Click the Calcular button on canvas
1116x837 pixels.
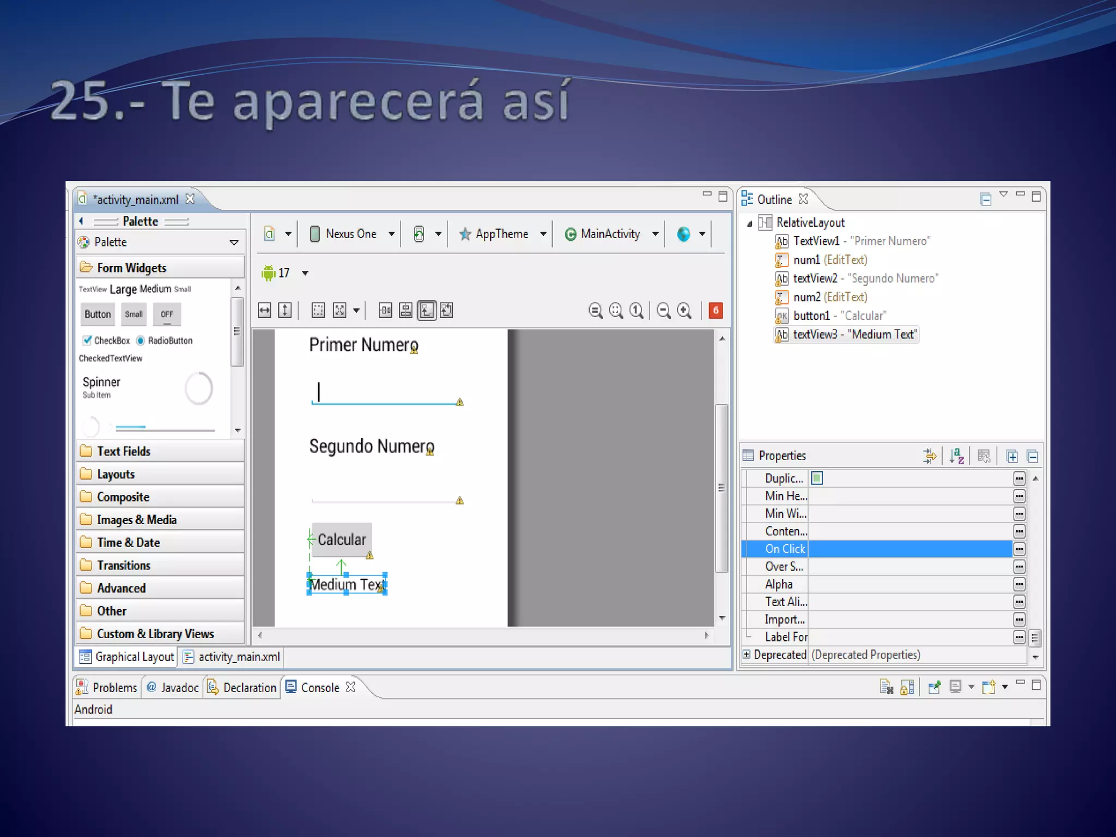[342, 539]
